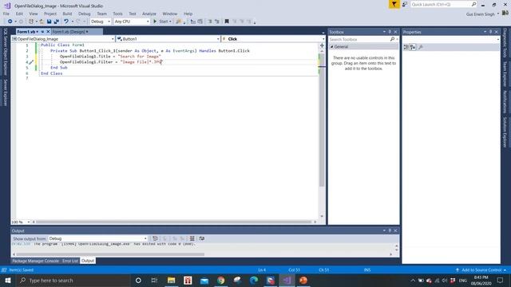Click the Categorized icon in Properties panel

(406, 47)
